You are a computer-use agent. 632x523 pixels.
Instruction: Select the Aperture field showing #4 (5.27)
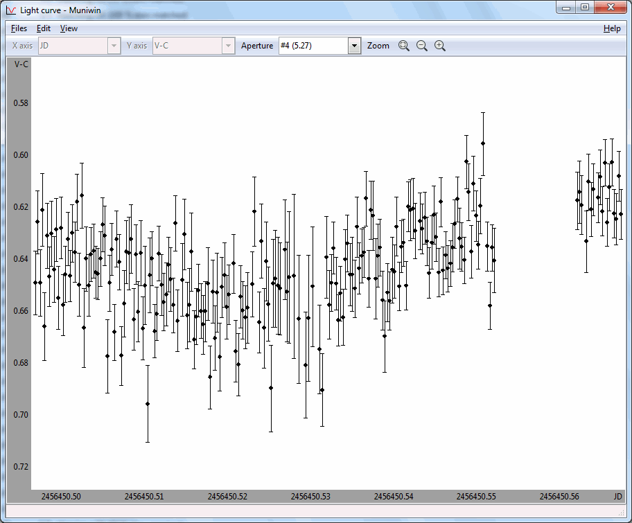coord(313,46)
